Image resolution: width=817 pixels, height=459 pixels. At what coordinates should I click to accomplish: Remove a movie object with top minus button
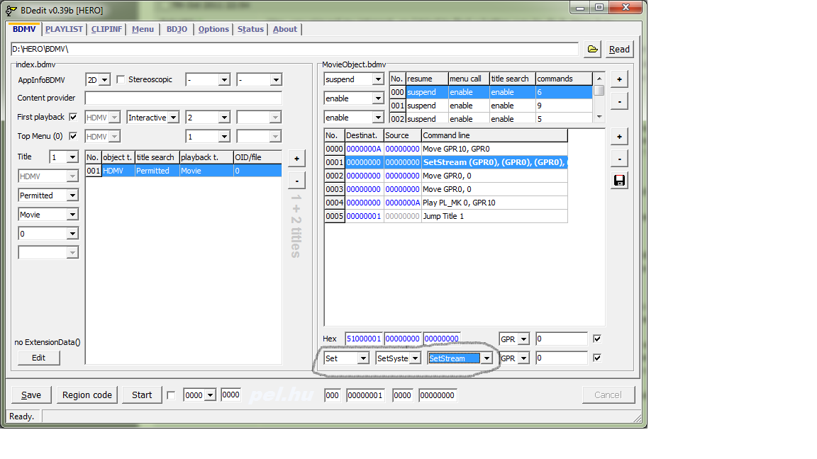[x=619, y=101]
